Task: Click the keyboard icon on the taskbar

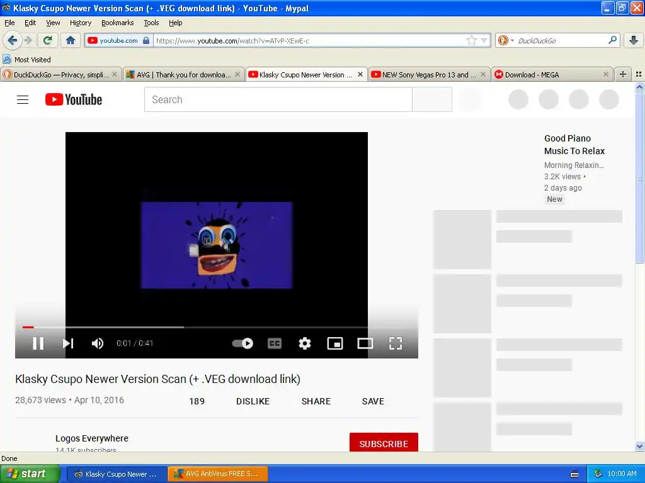Action: click(x=574, y=474)
